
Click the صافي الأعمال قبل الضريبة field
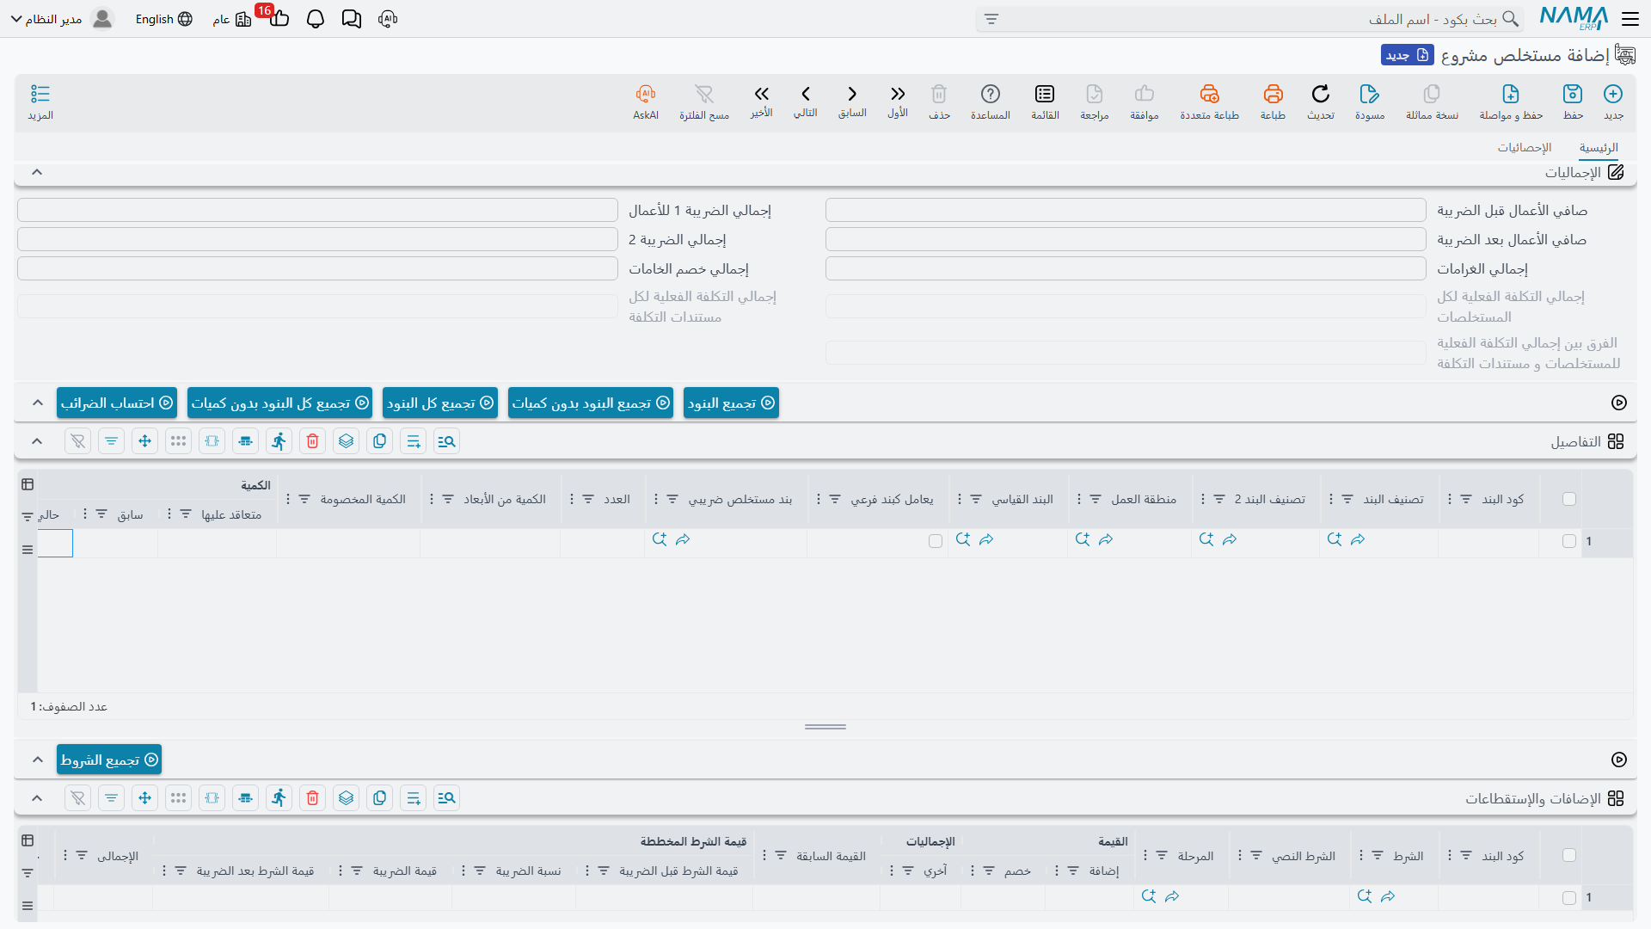click(1126, 210)
